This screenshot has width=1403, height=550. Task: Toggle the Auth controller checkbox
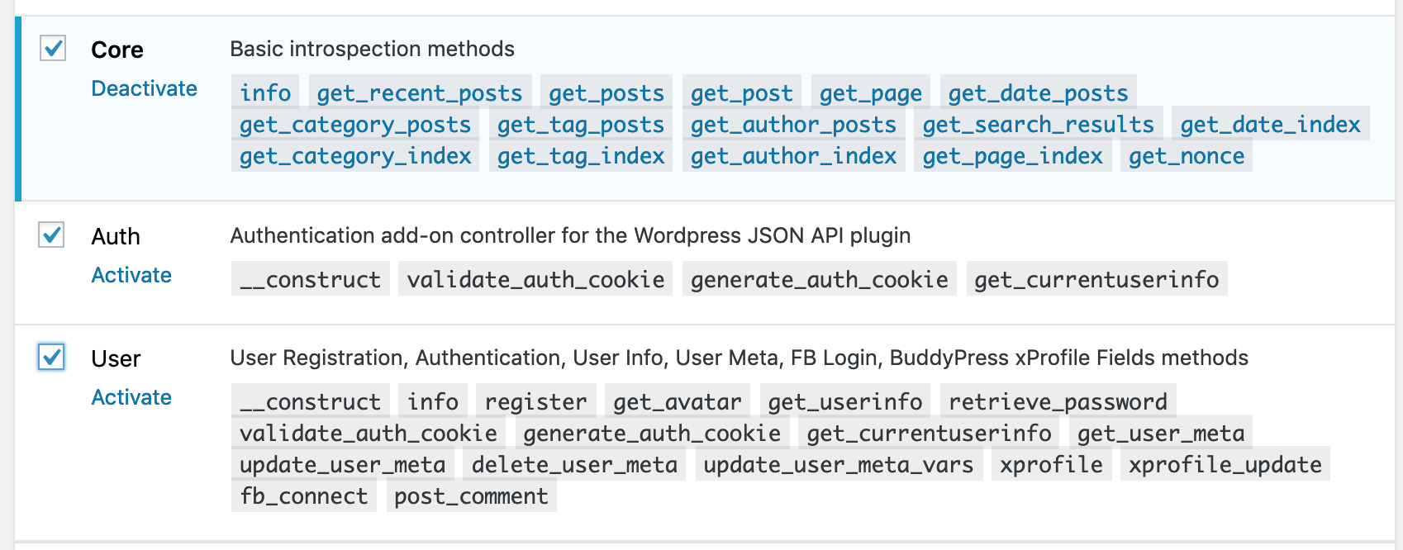click(x=51, y=235)
